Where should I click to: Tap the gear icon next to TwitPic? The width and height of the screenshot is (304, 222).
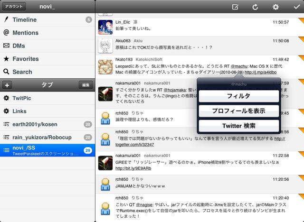(6, 98)
